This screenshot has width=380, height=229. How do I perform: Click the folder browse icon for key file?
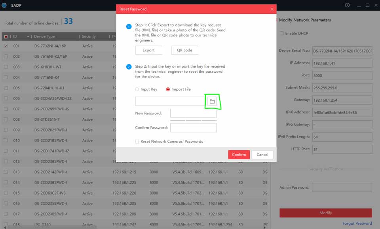coord(212,102)
